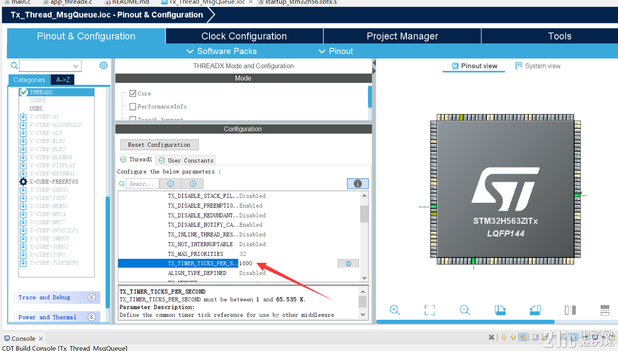Click magnifier icon in parameter search
This screenshot has height=351, width=618.
(x=122, y=184)
